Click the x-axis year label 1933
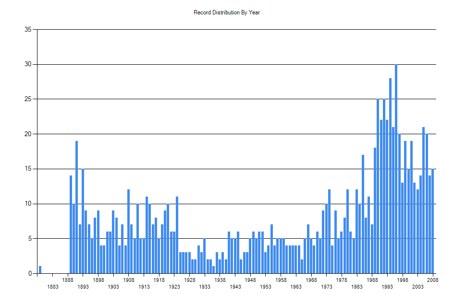 click(205, 287)
